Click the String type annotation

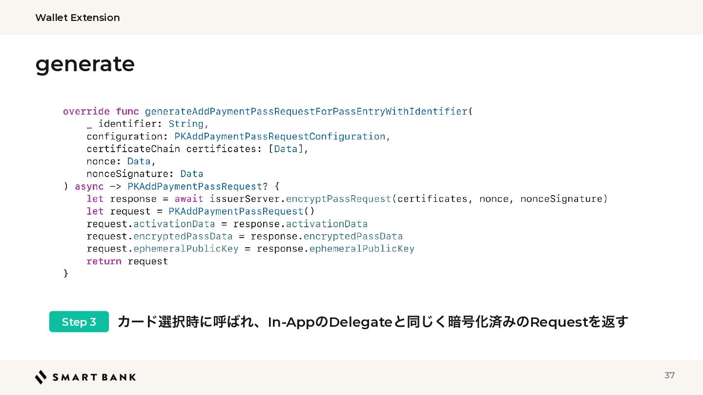[186, 124]
